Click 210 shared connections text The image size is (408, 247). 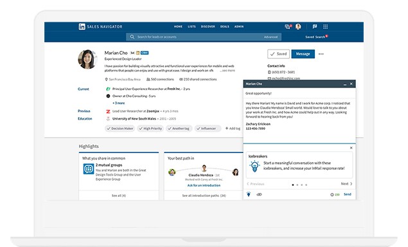point(200,80)
